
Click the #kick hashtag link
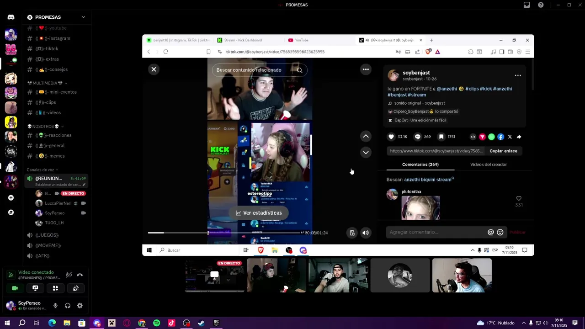coord(486,89)
